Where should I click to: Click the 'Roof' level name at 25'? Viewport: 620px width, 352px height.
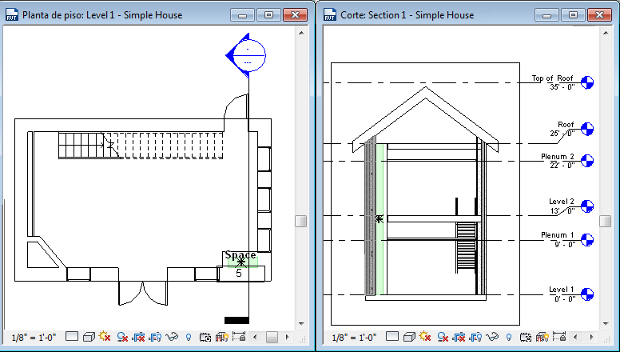click(566, 124)
